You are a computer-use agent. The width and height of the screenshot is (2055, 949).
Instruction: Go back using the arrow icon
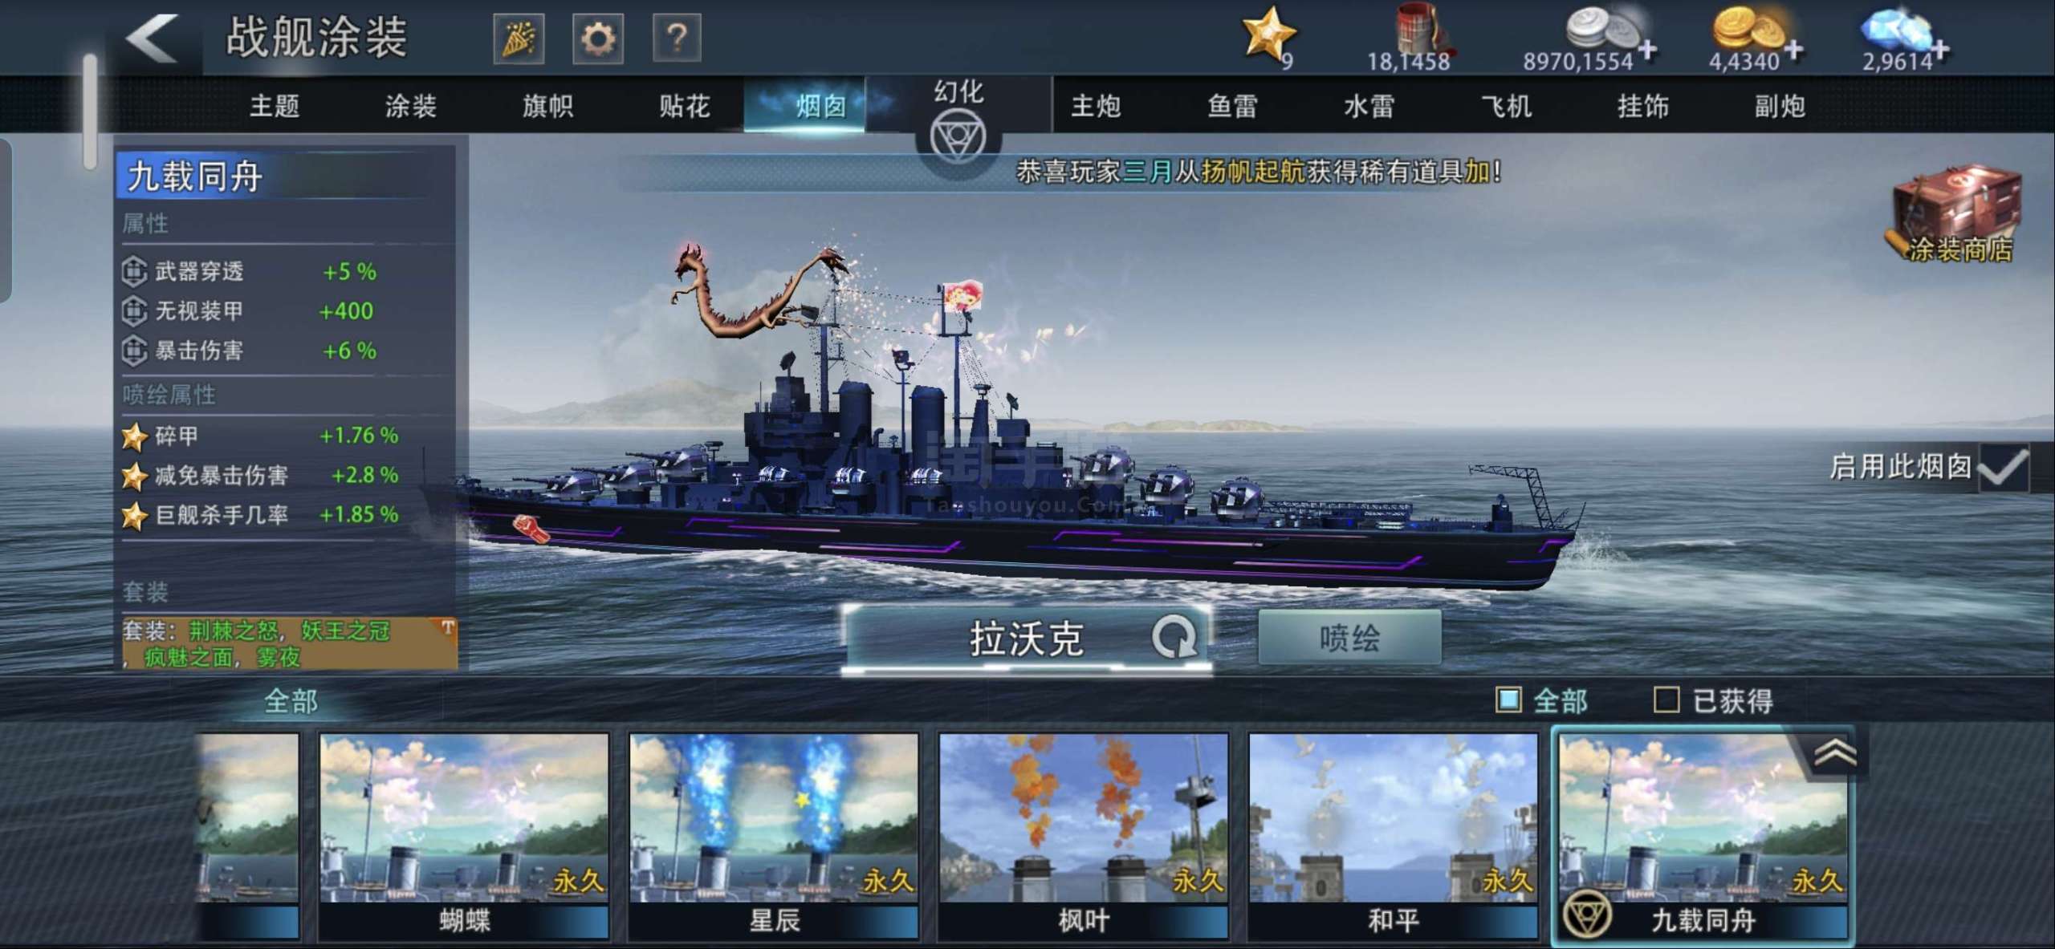tap(152, 39)
